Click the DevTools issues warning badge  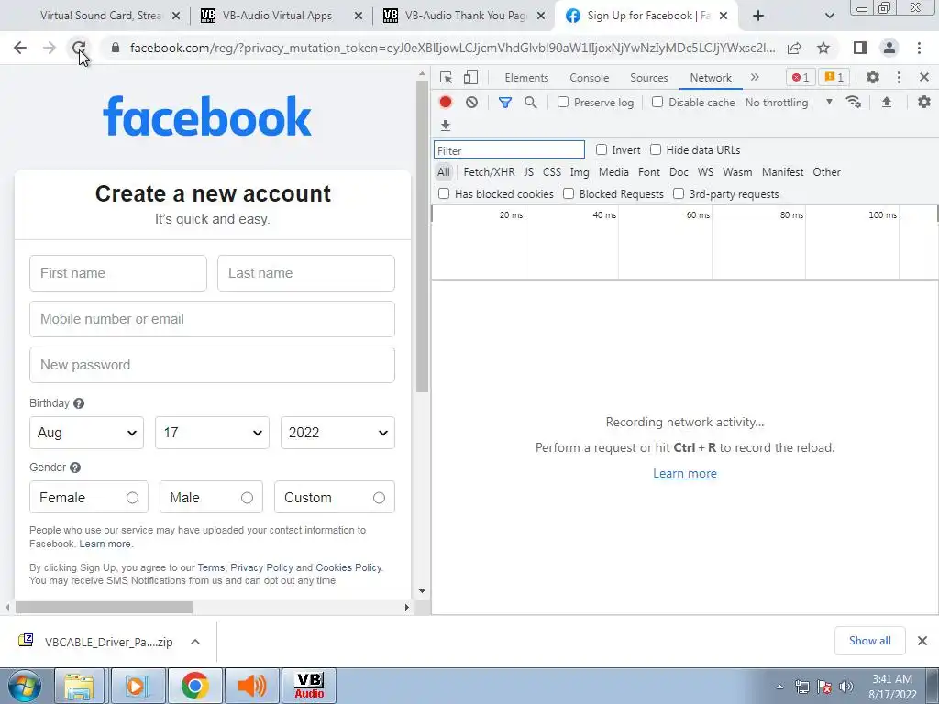click(834, 77)
